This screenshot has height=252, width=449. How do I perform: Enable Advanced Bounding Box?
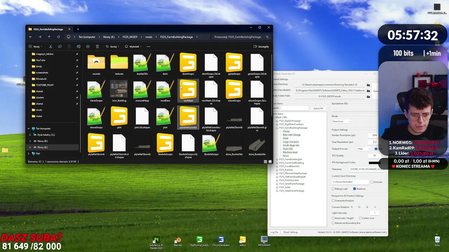pyautogui.click(x=333, y=223)
